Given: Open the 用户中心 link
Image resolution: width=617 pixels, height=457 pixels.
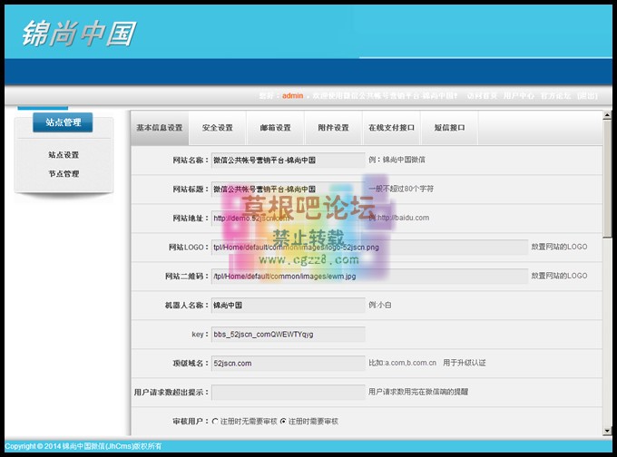Looking at the screenshot, I should [x=519, y=96].
